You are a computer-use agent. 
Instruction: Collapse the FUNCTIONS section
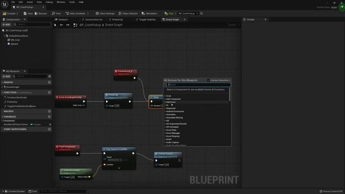coord(2,93)
